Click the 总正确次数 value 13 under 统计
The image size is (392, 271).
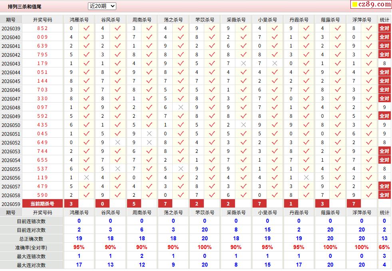pyautogui.click(x=384, y=239)
